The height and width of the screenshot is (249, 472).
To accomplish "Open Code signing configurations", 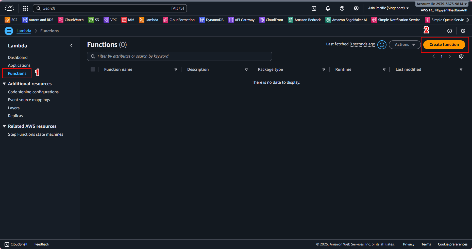I will (x=33, y=92).
